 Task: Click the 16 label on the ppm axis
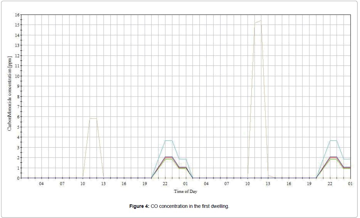[x=17, y=15]
